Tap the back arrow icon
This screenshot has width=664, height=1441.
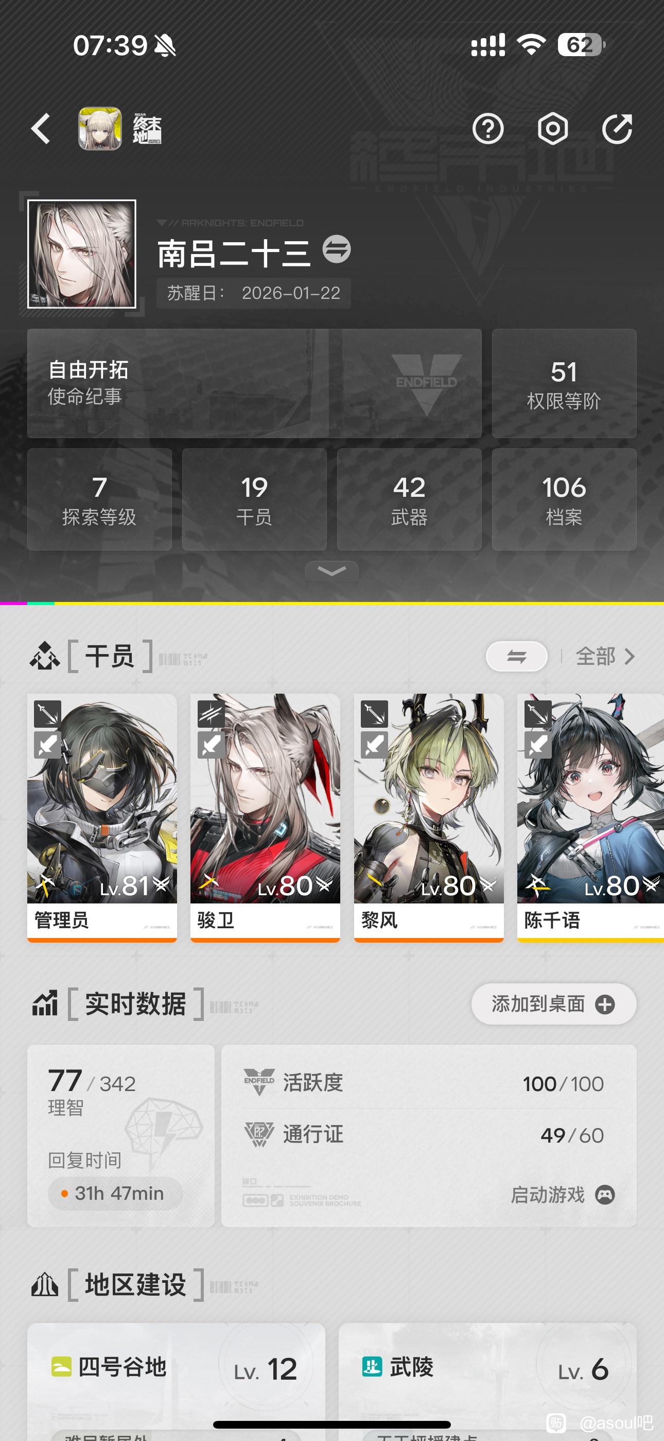[41, 129]
